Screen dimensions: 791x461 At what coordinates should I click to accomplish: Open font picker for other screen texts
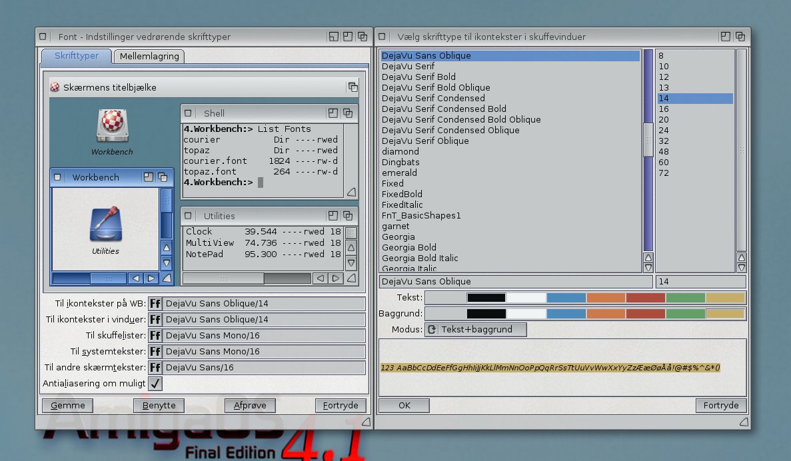click(155, 368)
